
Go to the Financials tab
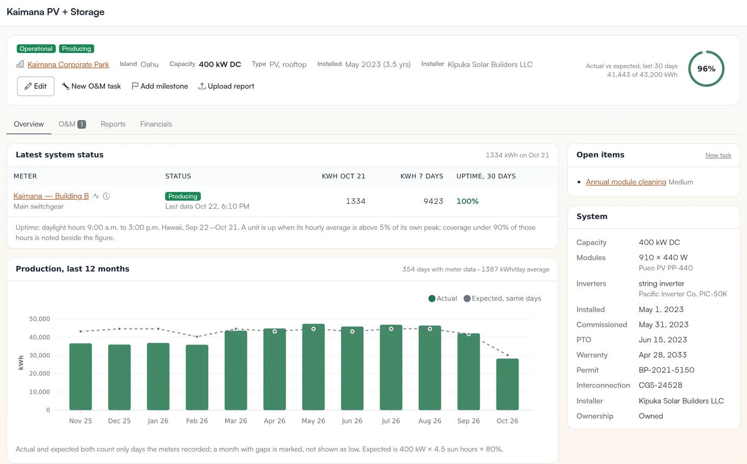coord(156,124)
